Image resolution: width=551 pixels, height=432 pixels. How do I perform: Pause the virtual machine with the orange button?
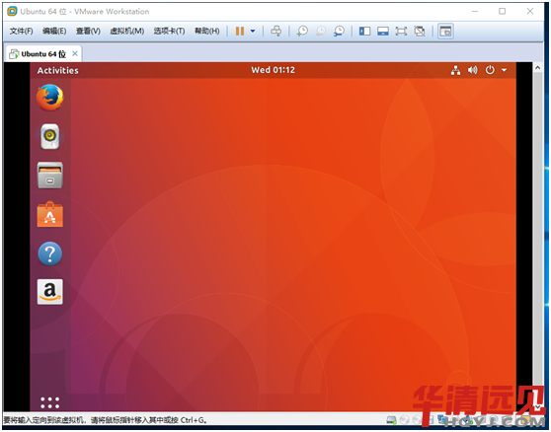coord(240,31)
